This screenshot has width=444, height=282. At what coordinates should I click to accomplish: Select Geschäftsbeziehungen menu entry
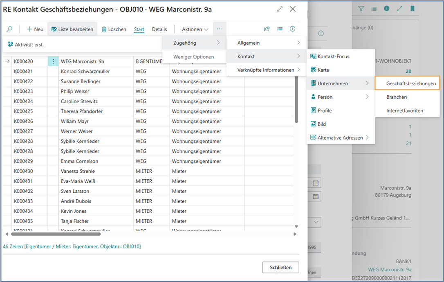coord(410,83)
